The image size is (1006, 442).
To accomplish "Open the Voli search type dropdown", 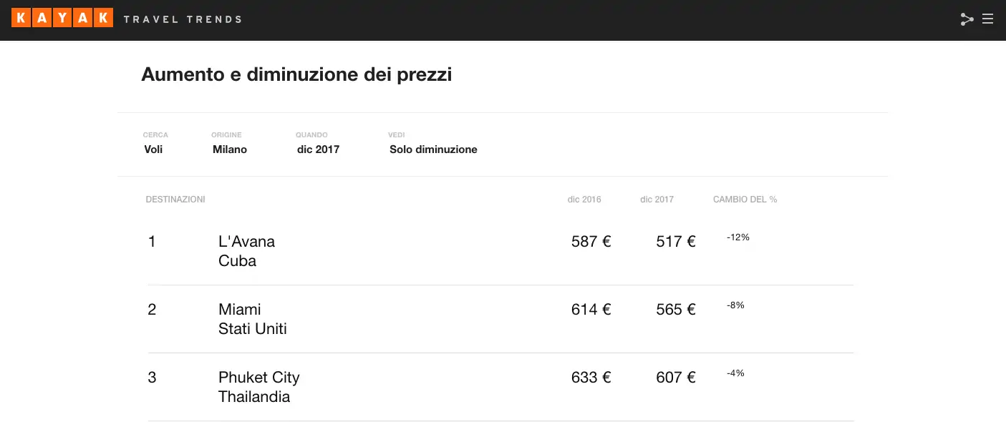I will (153, 149).
